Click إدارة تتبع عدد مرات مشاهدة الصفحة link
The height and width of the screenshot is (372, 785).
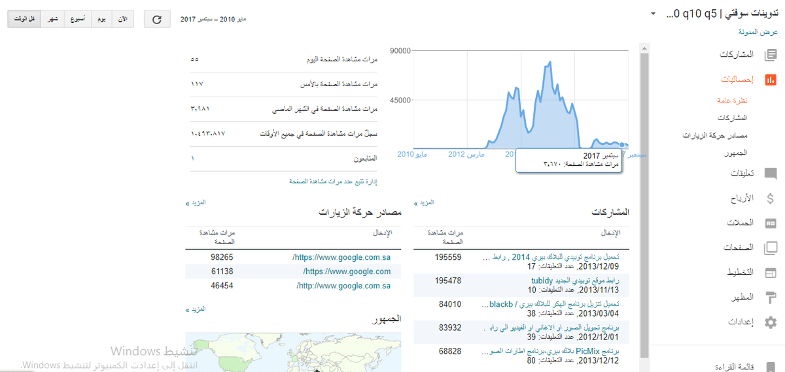(x=334, y=181)
